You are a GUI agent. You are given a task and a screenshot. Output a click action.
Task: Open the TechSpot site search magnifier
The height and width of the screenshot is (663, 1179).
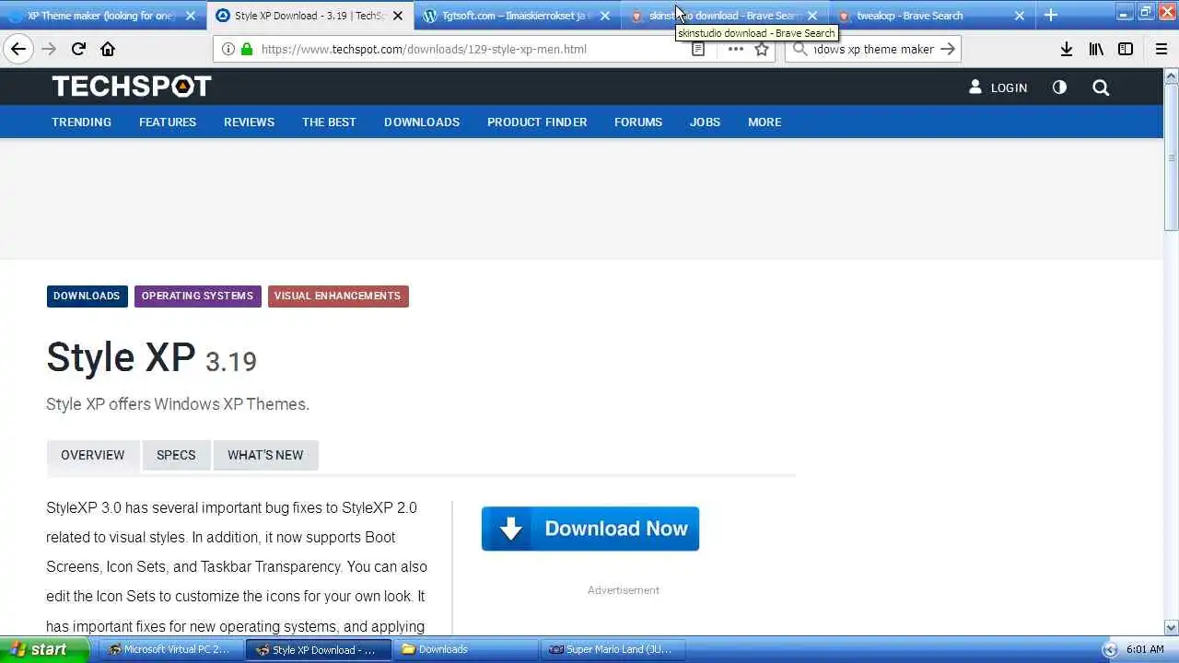coord(1101,87)
